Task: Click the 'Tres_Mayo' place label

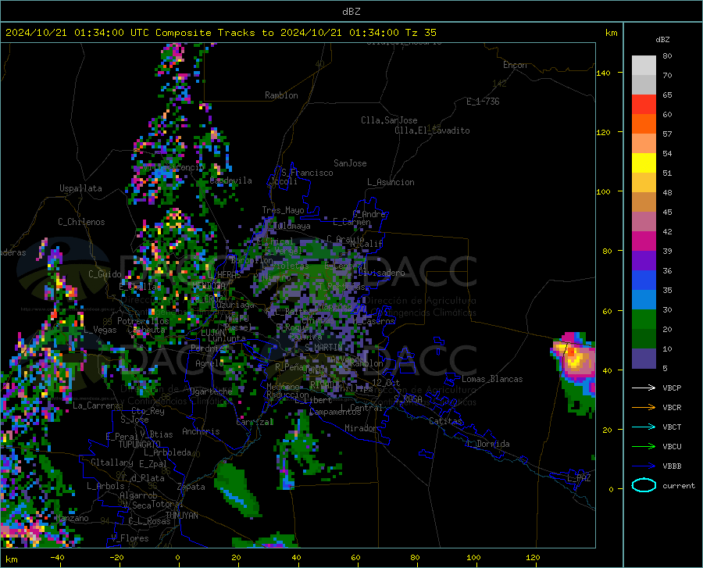Action: click(283, 210)
